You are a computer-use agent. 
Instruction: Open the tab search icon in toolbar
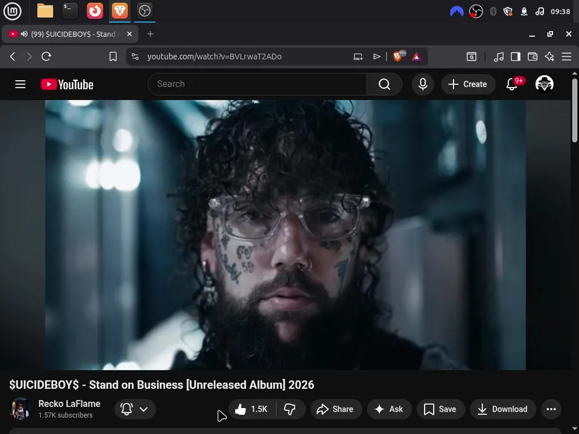tap(472, 57)
